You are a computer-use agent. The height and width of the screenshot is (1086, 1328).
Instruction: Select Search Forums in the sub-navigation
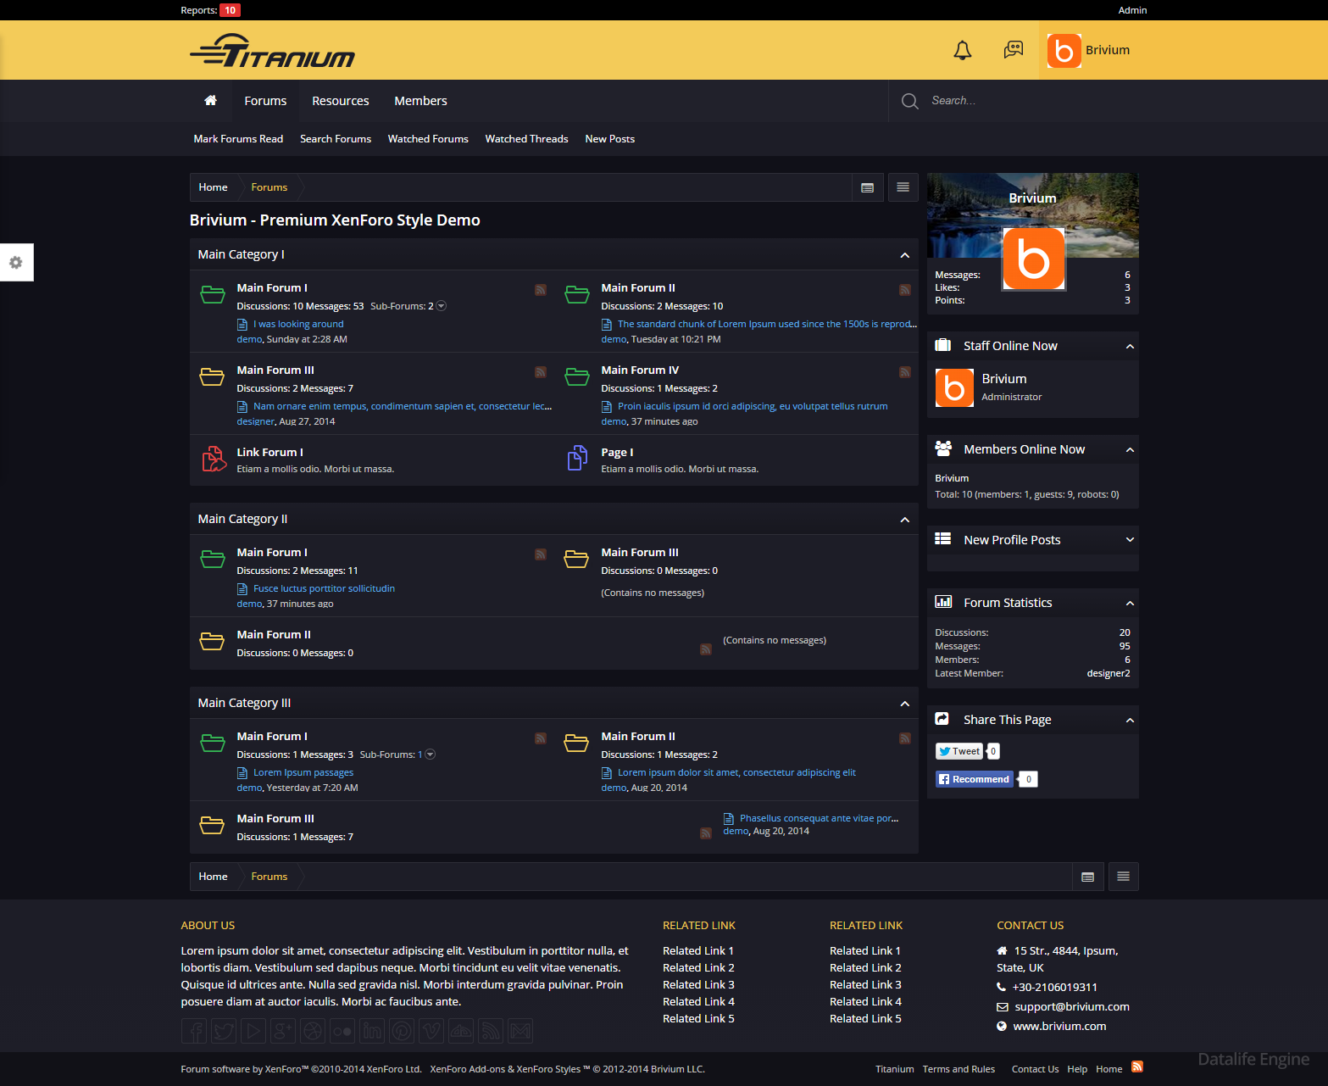(336, 139)
